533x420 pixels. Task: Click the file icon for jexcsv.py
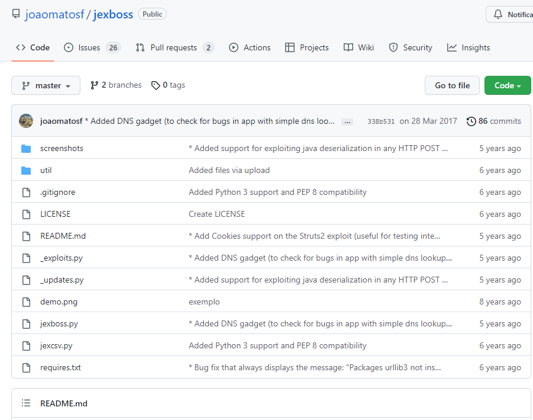point(26,346)
